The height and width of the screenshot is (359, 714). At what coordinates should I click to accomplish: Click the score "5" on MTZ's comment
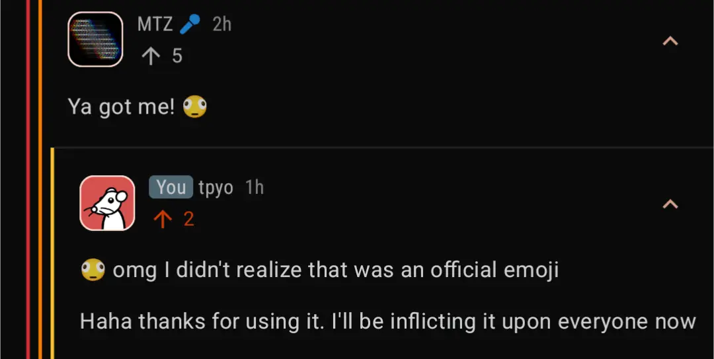tap(177, 56)
